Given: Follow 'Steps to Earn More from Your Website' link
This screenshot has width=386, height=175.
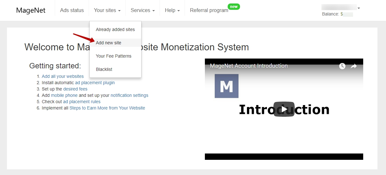Looking at the screenshot, I should [107, 108].
